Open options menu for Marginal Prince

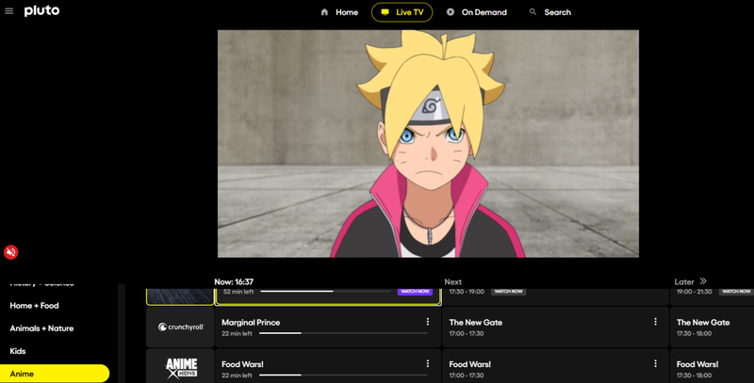(428, 322)
